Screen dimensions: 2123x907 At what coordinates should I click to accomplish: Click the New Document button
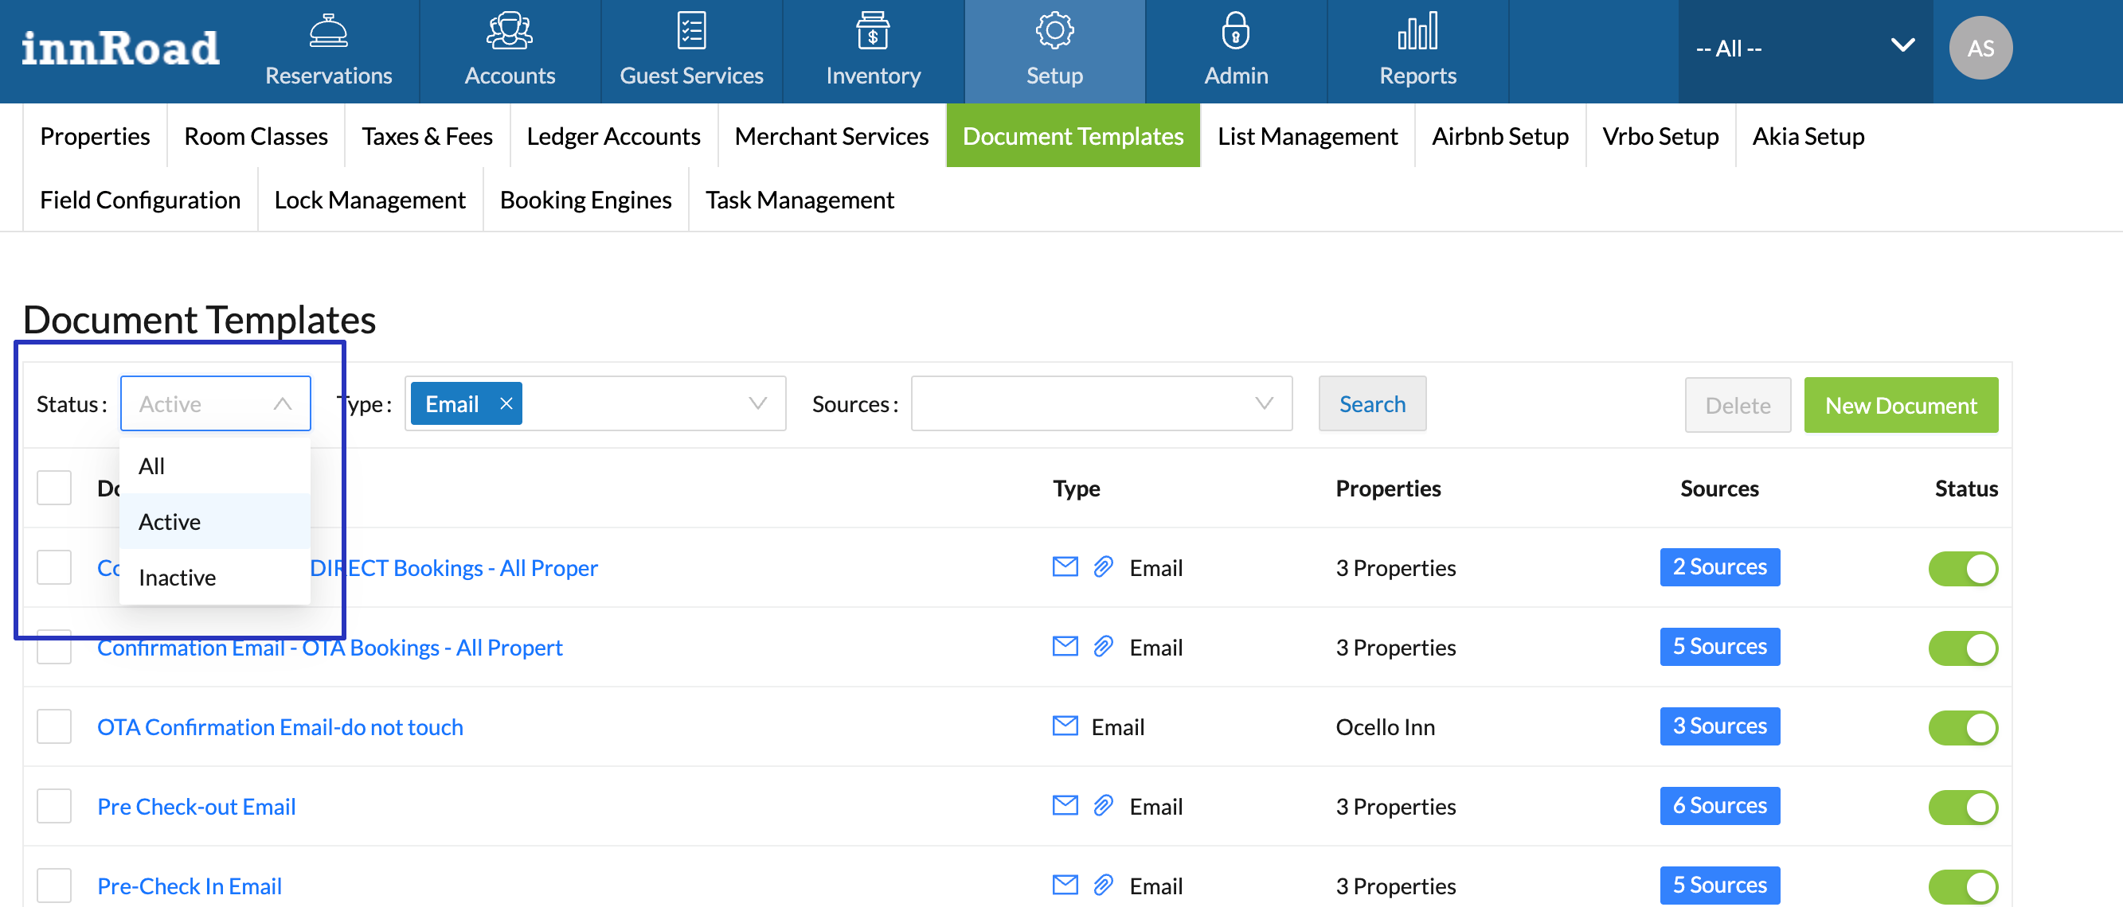(1900, 405)
